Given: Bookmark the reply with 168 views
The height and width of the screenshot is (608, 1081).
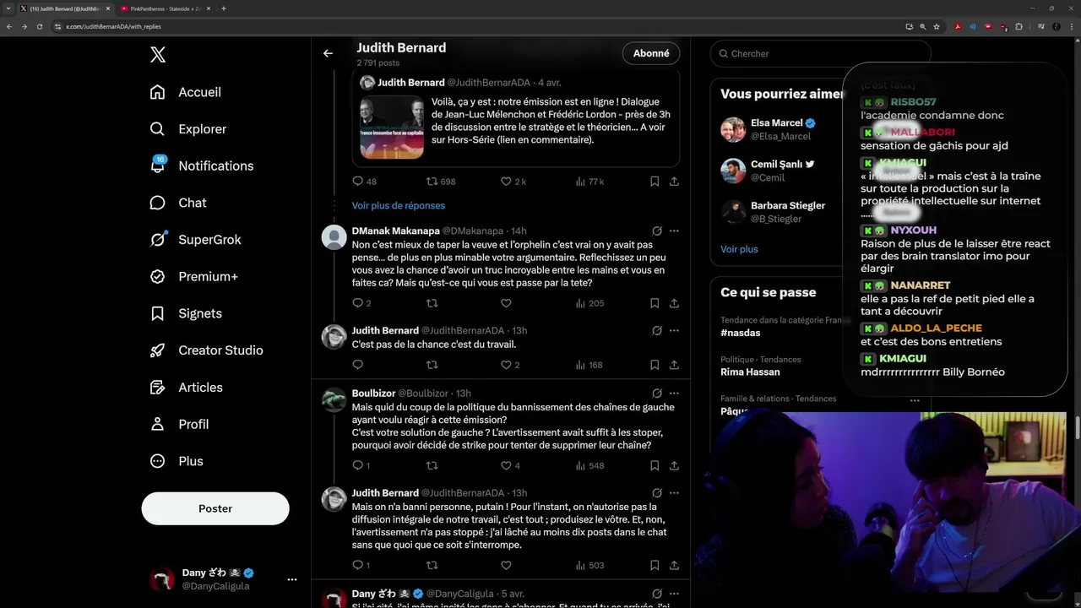Looking at the screenshot, I should coord(655,365).
